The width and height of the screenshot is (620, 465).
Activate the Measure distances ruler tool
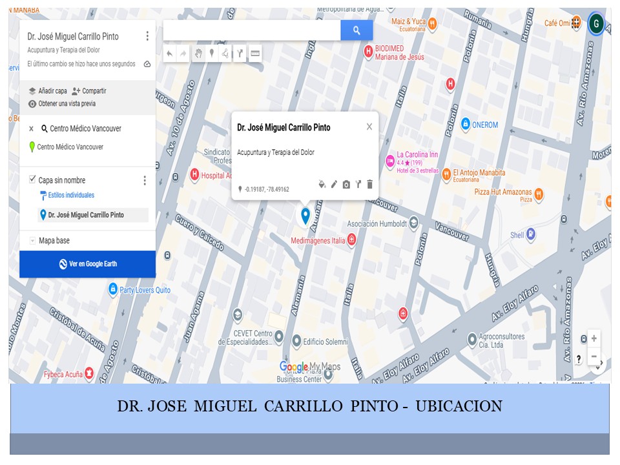pos(255,54)
